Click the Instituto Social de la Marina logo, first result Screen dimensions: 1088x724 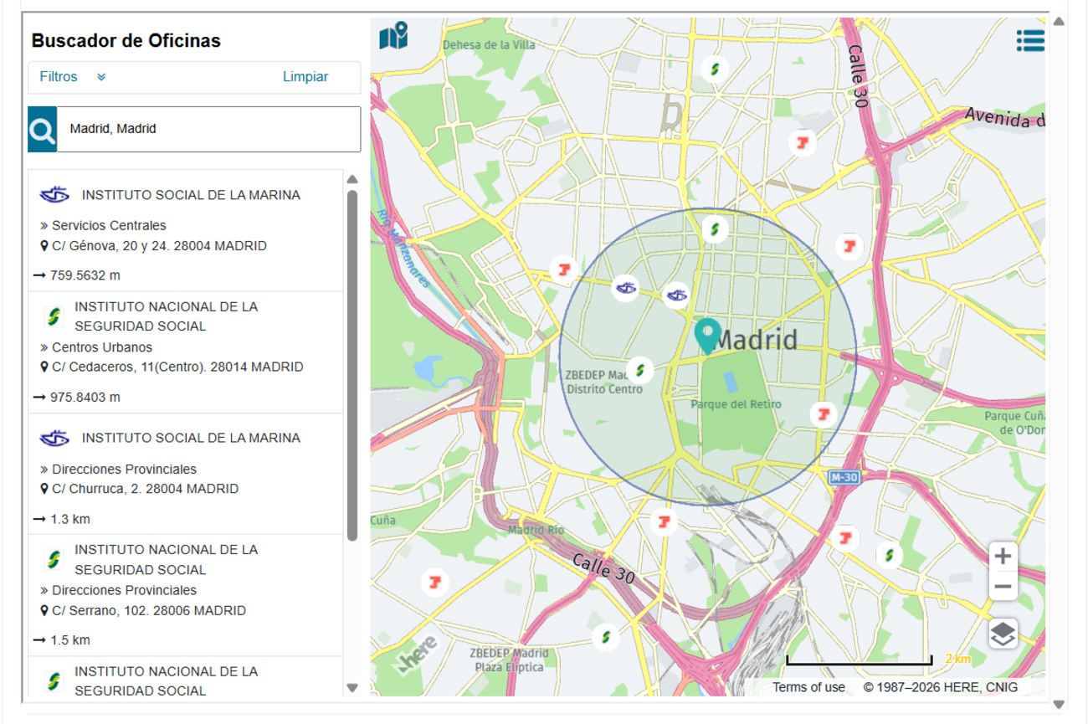[x=53, y=193]
